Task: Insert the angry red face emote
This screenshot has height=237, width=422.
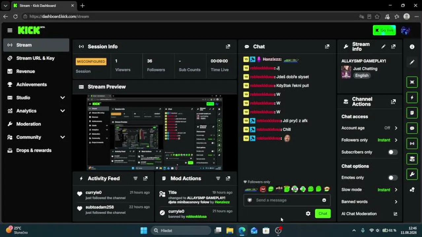Action: 263,189
